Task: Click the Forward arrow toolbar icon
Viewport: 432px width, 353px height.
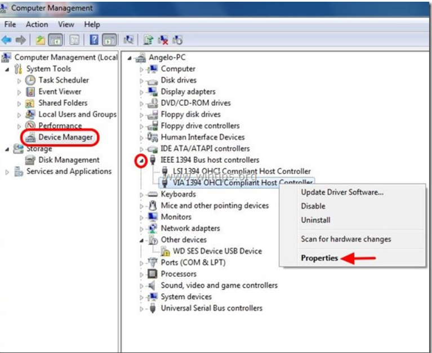Action: click(x=21, y=40)
